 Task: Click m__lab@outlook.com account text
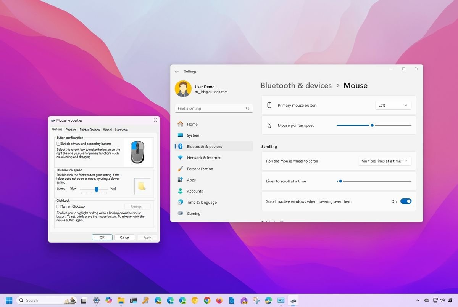click(211, 92)
